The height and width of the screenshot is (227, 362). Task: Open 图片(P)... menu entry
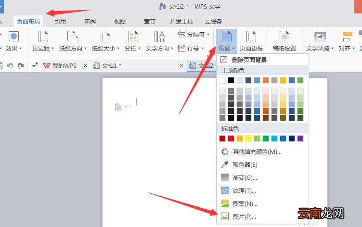(x=262, y=216)
